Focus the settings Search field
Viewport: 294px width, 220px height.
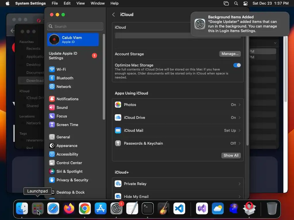(75, 26)
